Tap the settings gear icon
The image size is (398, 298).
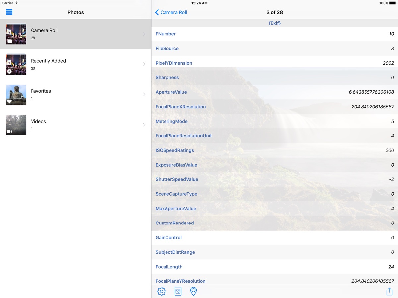pos(162,291)
